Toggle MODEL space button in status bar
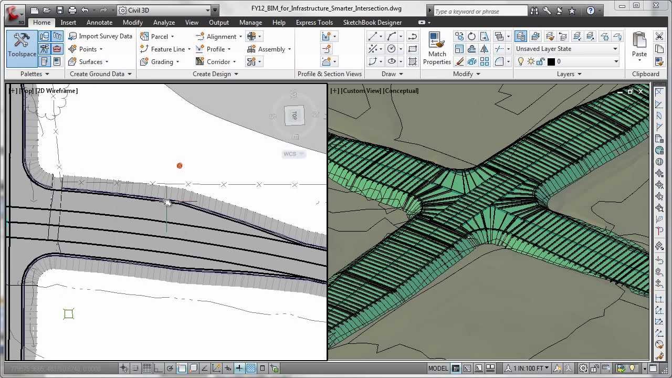Screen dimensions: 672x378 [438, 368]
